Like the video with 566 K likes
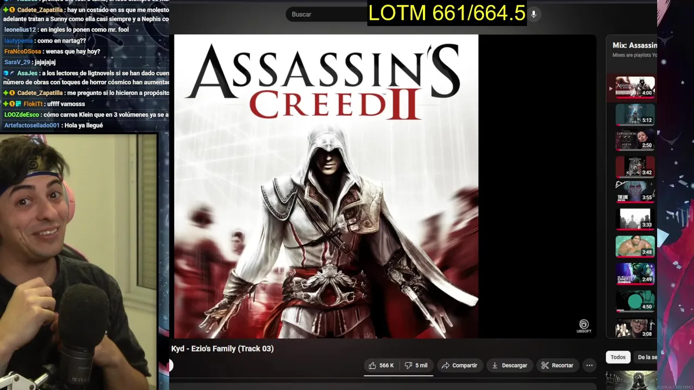The image size is (694, 390). tap(382, 366)
